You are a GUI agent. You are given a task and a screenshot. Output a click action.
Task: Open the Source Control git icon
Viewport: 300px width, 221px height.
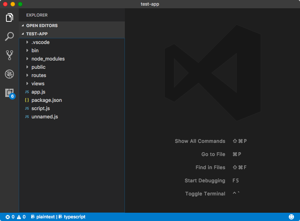pos(9,55)
